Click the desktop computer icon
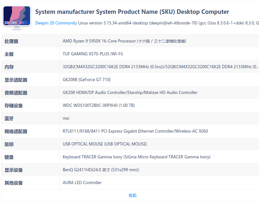This screenshot has height=206, width=259. pos(17,17)
